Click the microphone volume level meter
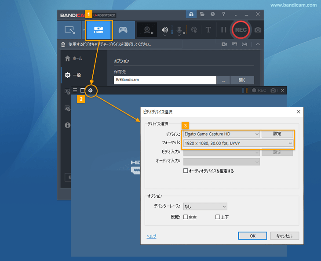Image resolution: width=321 pixels, height=261 pixels. (x=186, y=30)
